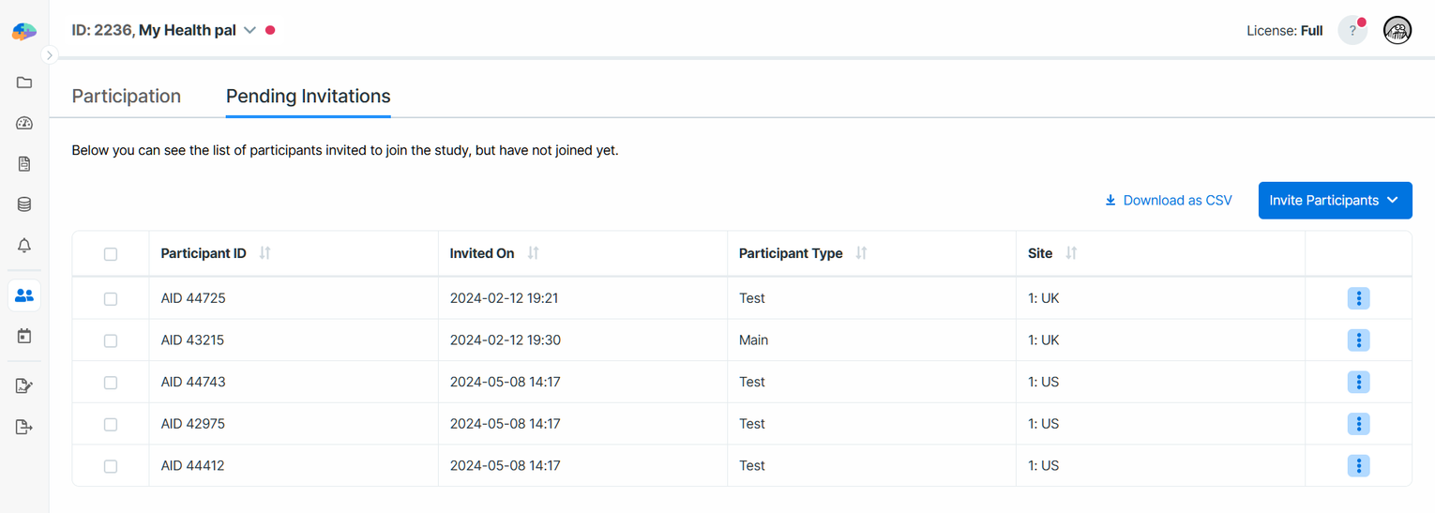Sort by Participant Type arrows icon
Image resolution: width=1435 pixels, height=513 pixels.
point(861,253)
